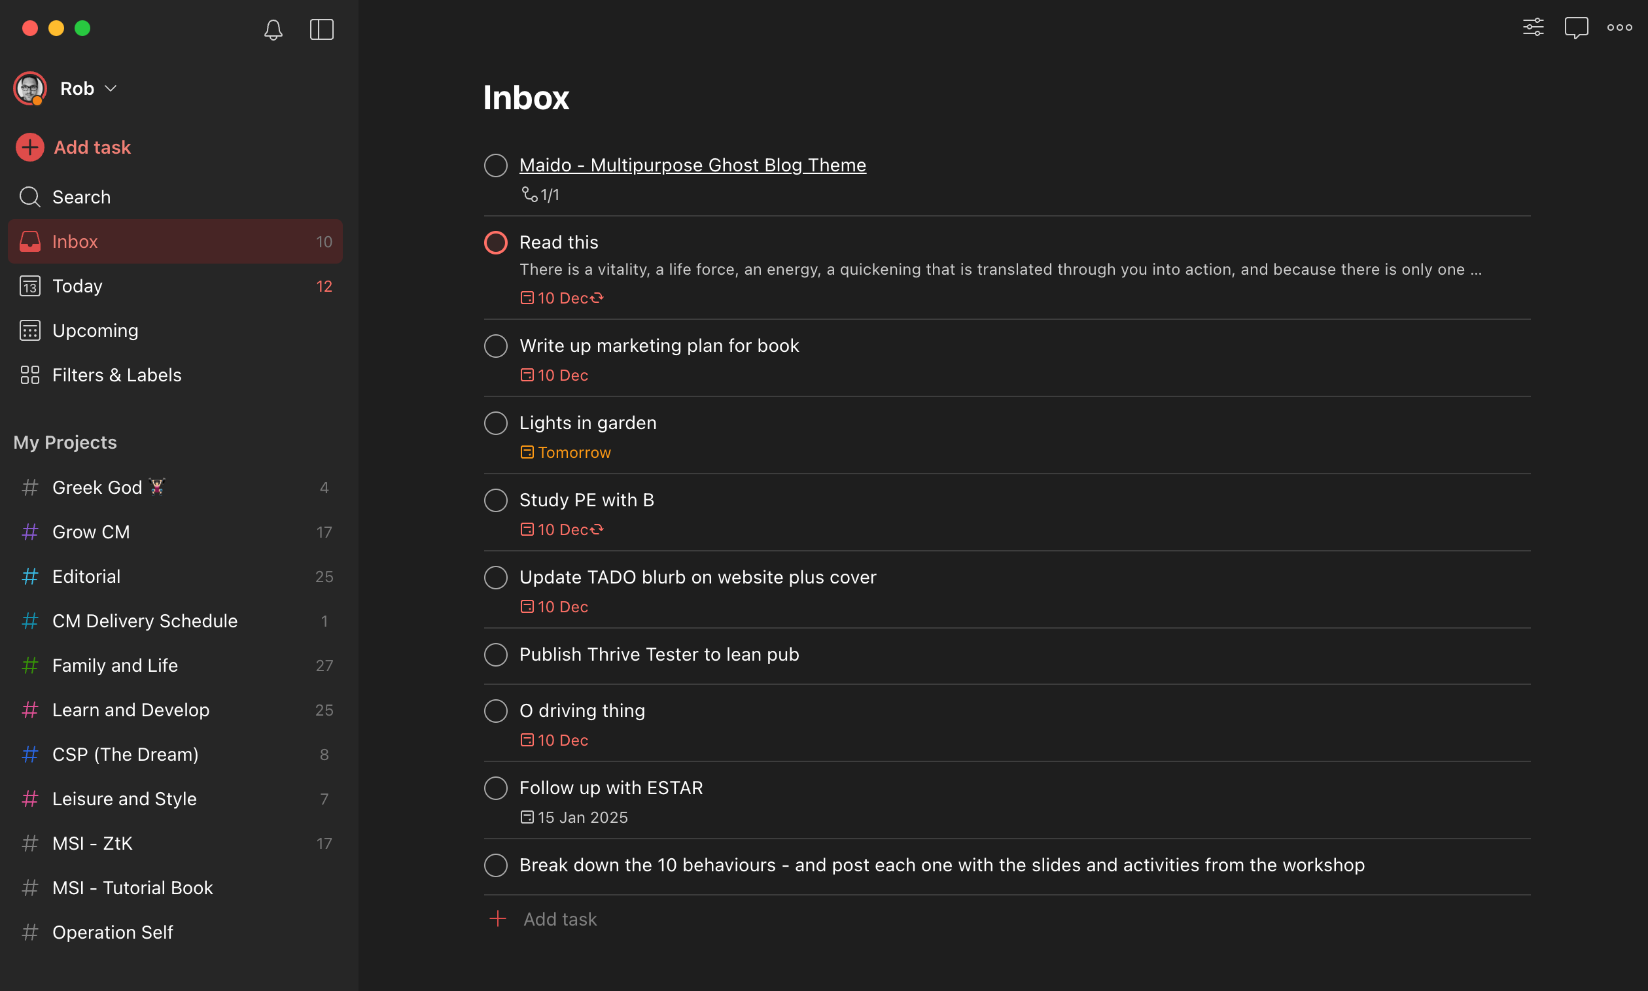
Task: Check off 'Lights in garden' task
Action: click(495, 423)
